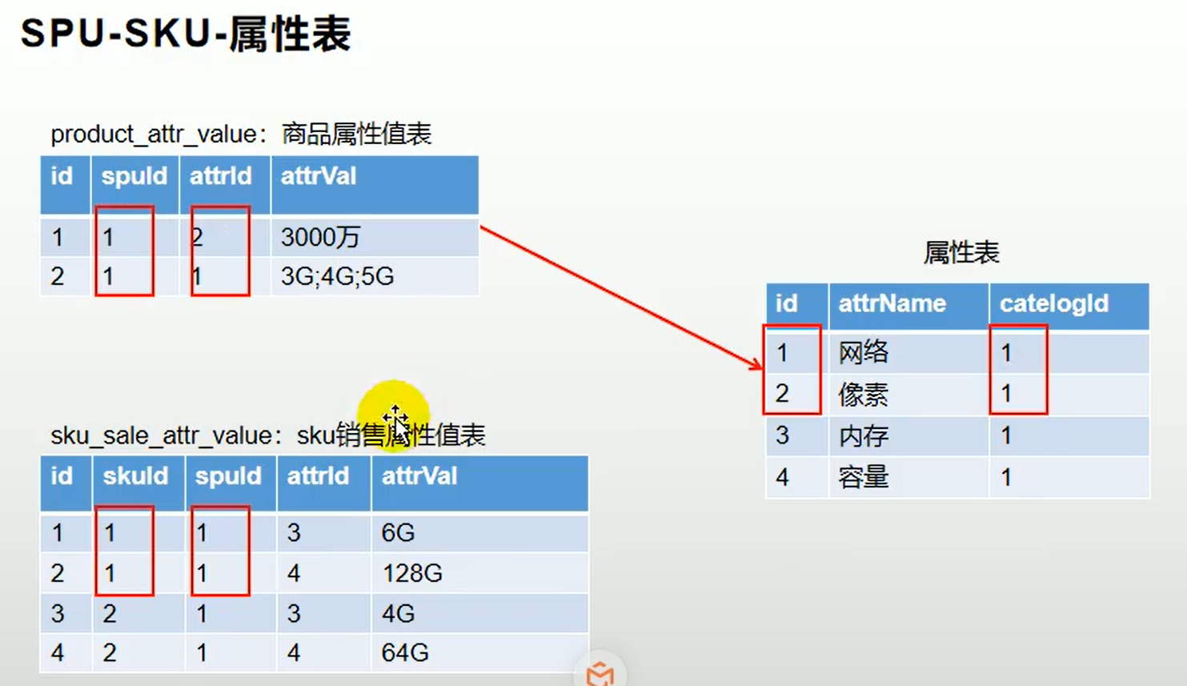Click the orange logo watermark at the bottom
This screenshot has width=1187, height=686.
[600, 672]
